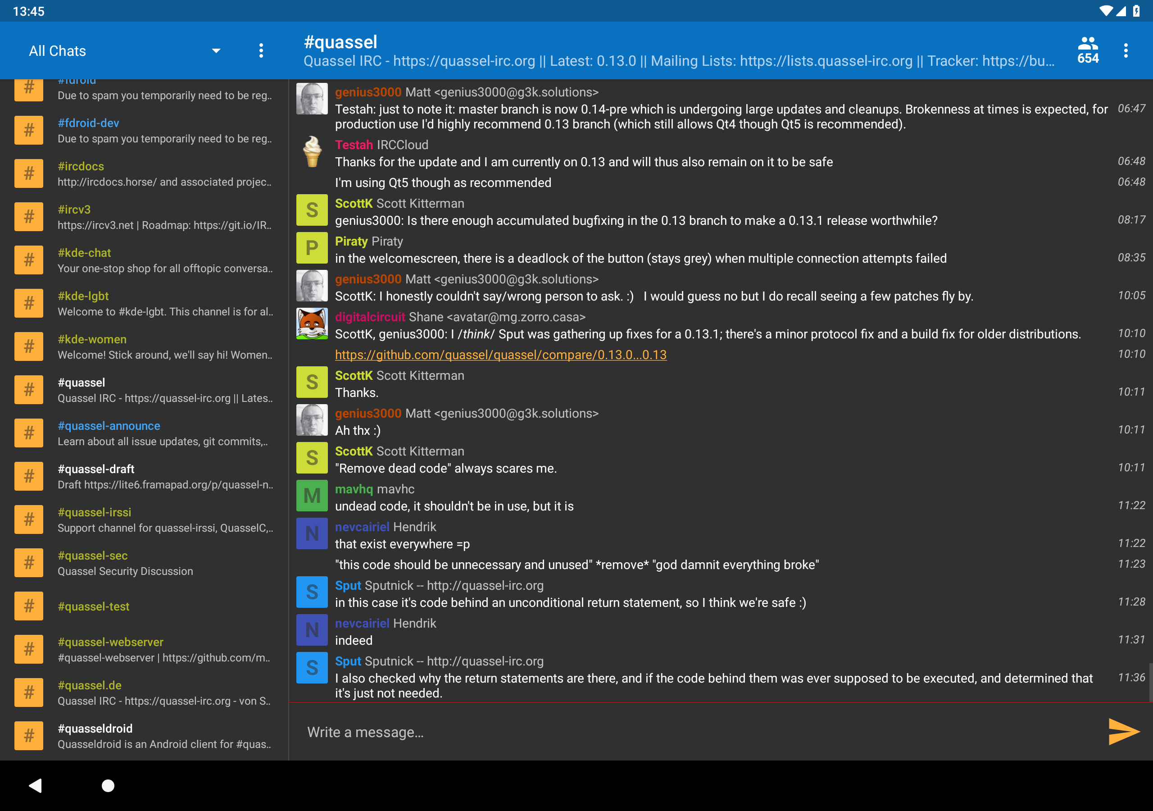Tap the 13:45 status bar clock

[29, 11]
